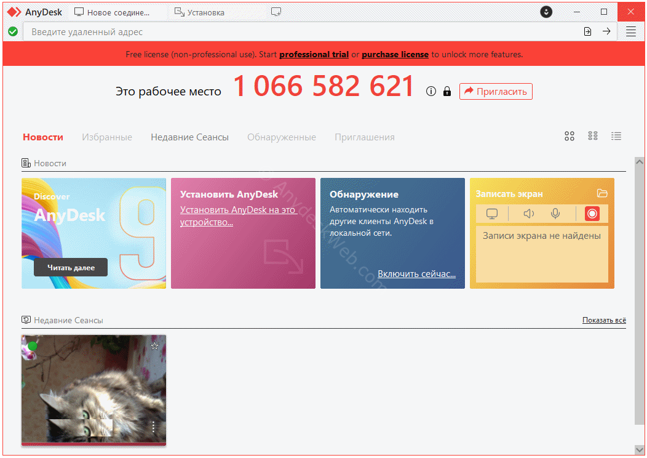Switch to list view
Screen dimensions: 647x458
616,136
